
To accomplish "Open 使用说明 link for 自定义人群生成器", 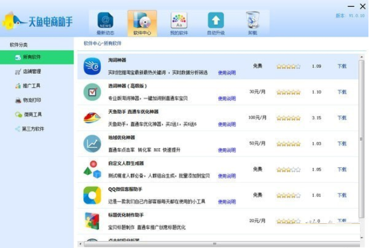I will tap(227, 176).
